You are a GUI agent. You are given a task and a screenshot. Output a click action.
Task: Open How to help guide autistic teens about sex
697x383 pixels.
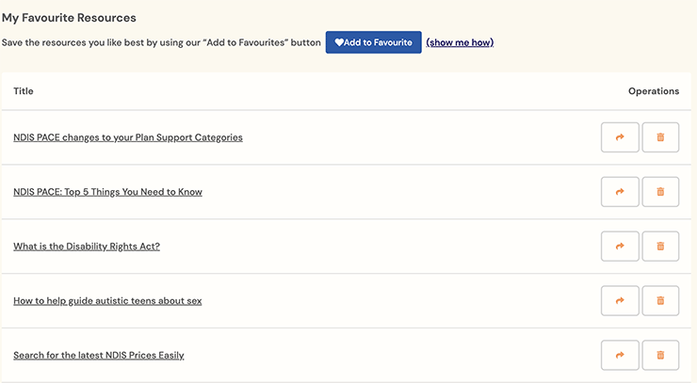click(x=107, y=301)
